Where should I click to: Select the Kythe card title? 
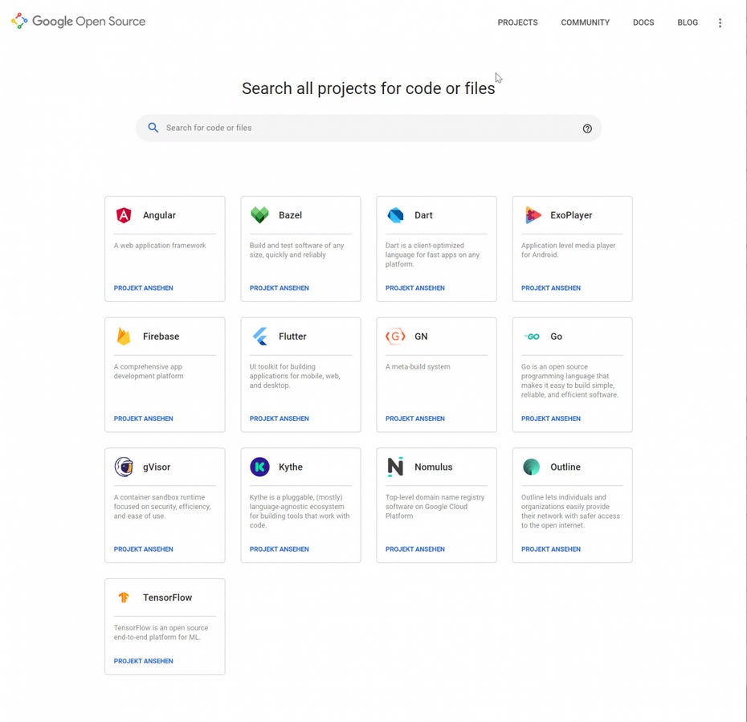pos(291,467)
